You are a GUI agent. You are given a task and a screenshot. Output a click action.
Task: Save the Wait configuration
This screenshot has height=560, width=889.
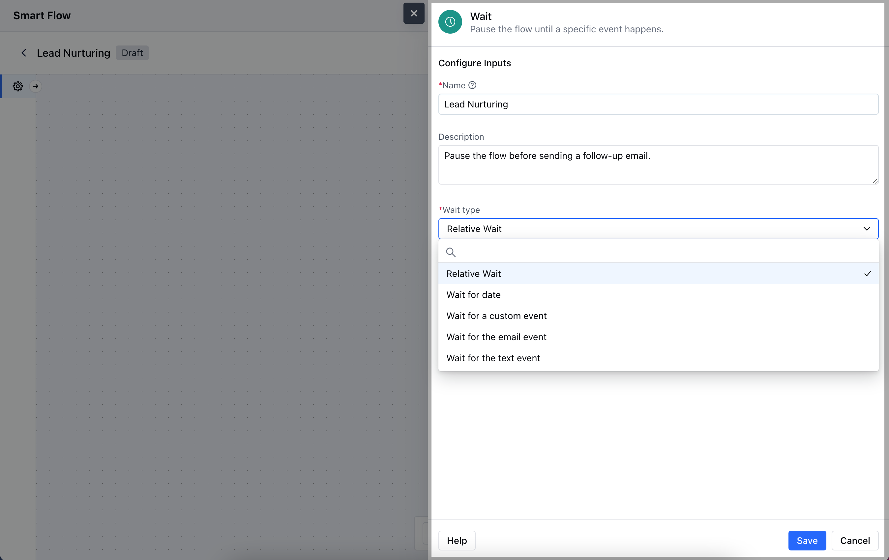tap(807, 541)
